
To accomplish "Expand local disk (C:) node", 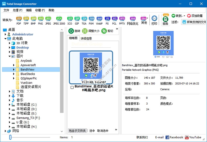I will (9, 105).
